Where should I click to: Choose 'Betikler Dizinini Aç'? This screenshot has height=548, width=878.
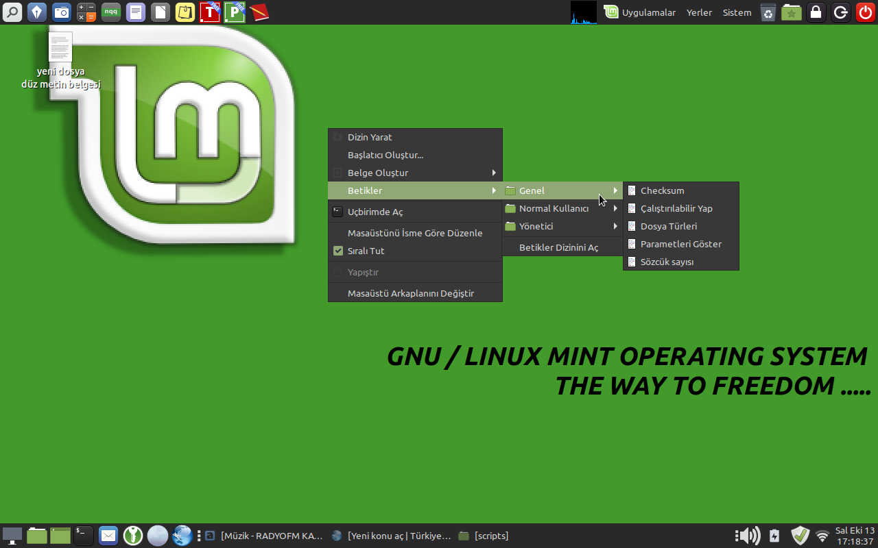[x=562, y=247]
